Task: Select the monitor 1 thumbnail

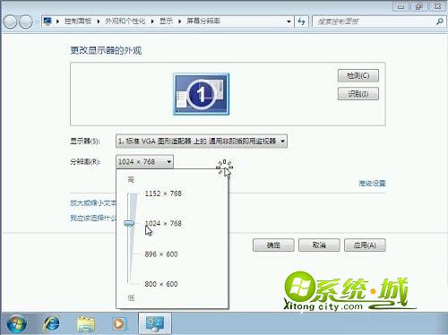Action: [201, 94]
